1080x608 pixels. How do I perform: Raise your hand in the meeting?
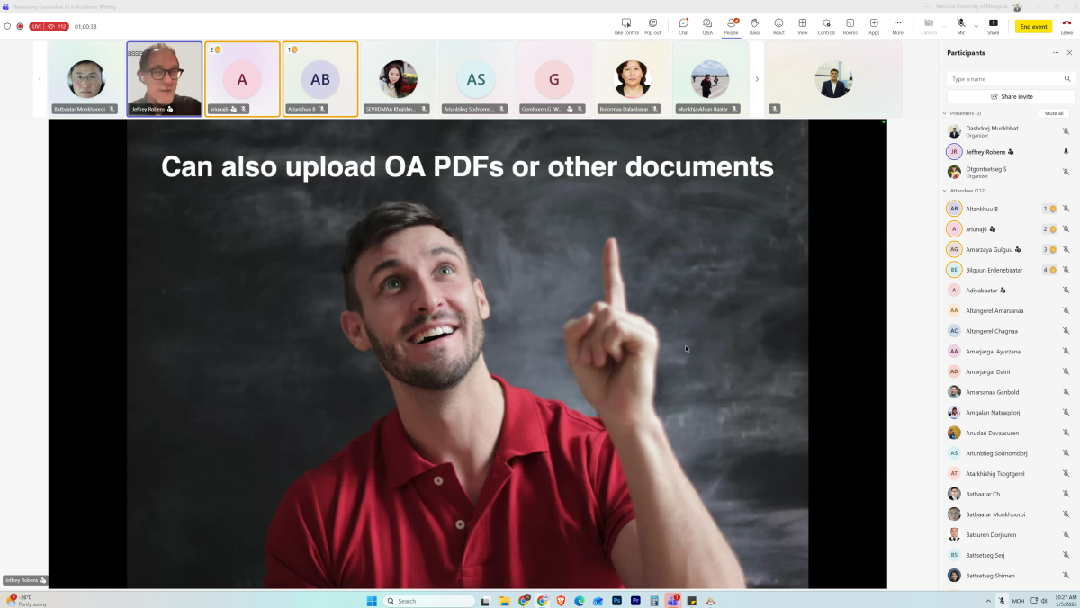(755, 25)
